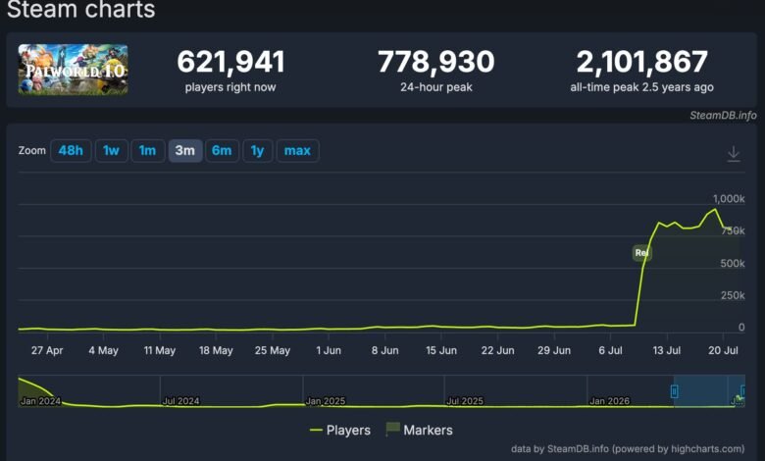The image size is (765, 461).
Task: Click the '4 May' axis label
Action: click(103, 350)
